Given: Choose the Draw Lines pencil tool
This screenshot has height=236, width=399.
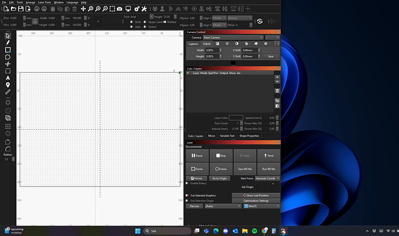Looking at the screenshot, I should pyautogui.click(x=8, y=43).
